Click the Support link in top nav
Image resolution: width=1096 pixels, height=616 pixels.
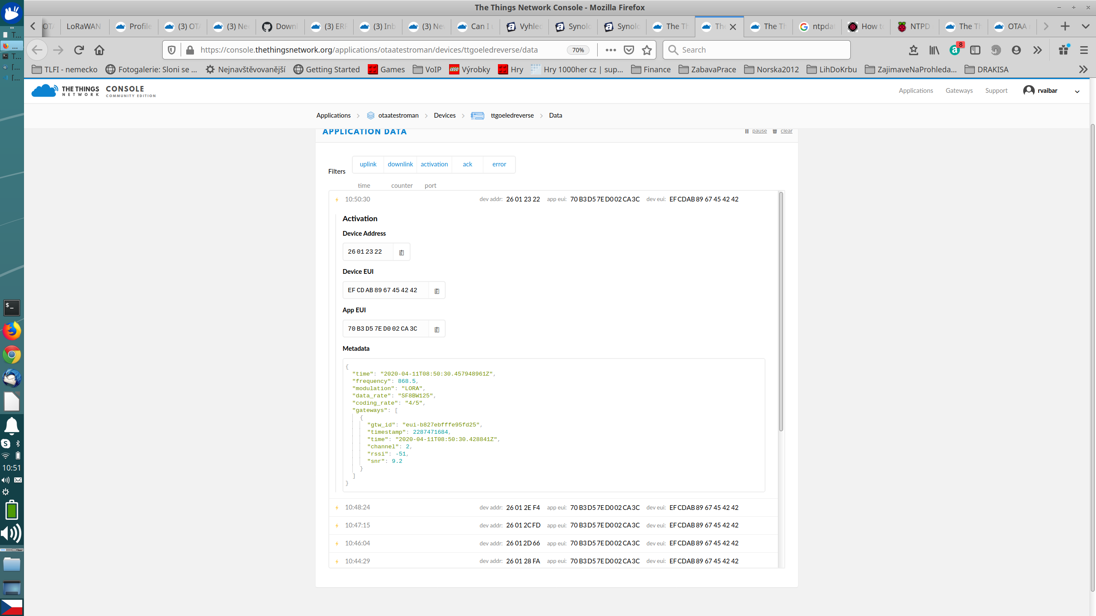click(997, 89)
